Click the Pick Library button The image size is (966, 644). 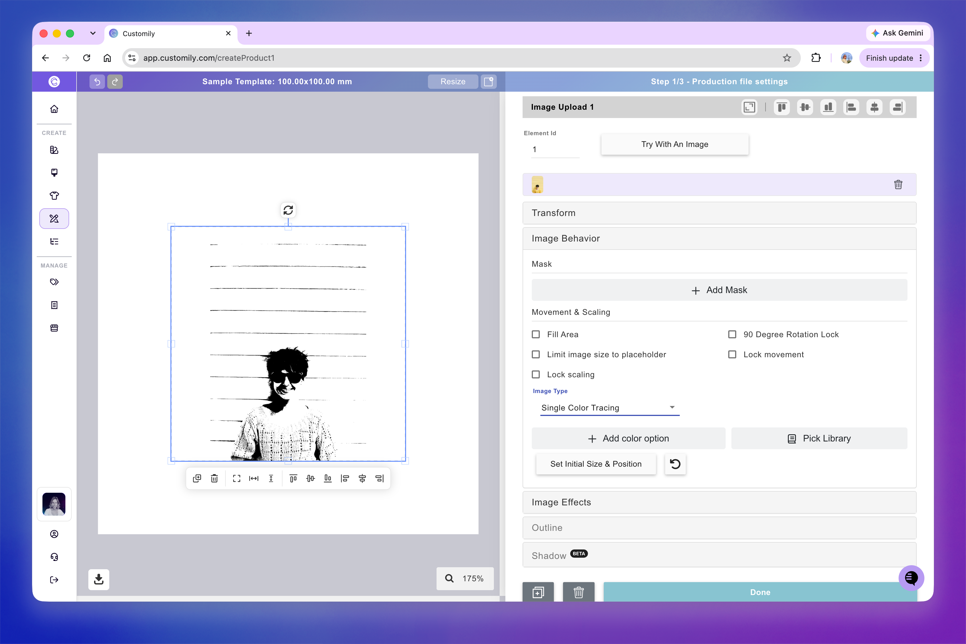(819, 438)
